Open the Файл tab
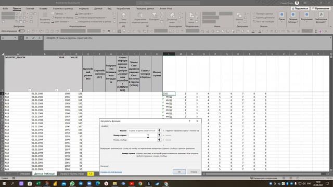 5,8
